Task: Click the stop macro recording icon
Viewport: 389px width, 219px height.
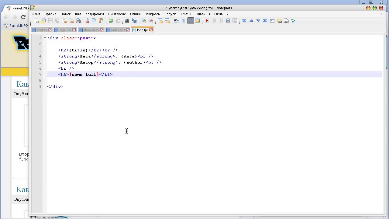Action: [x=214, y=21]
